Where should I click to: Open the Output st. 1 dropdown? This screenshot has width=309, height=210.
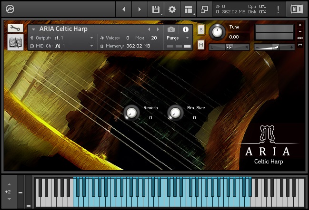point(62,38)
